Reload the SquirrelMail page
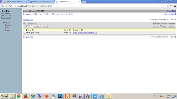 pos(11,6)
